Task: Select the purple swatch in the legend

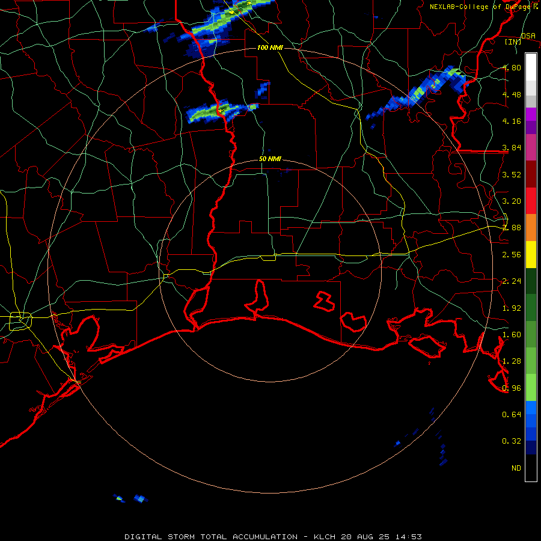Action: [531, 127]
